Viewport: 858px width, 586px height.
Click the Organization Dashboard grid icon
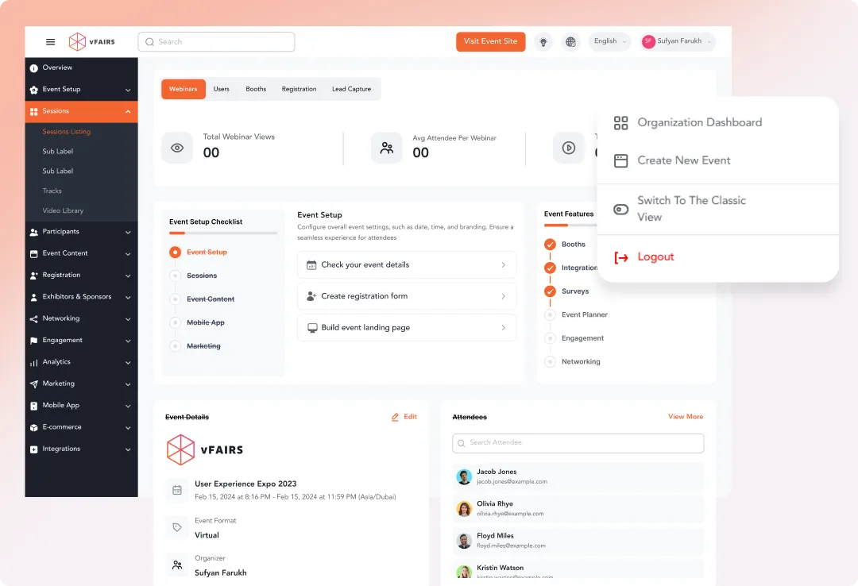[621, 123]
